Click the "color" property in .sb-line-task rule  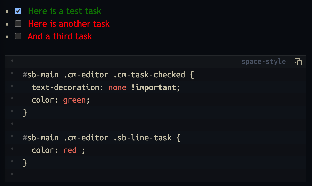[42, 150]
